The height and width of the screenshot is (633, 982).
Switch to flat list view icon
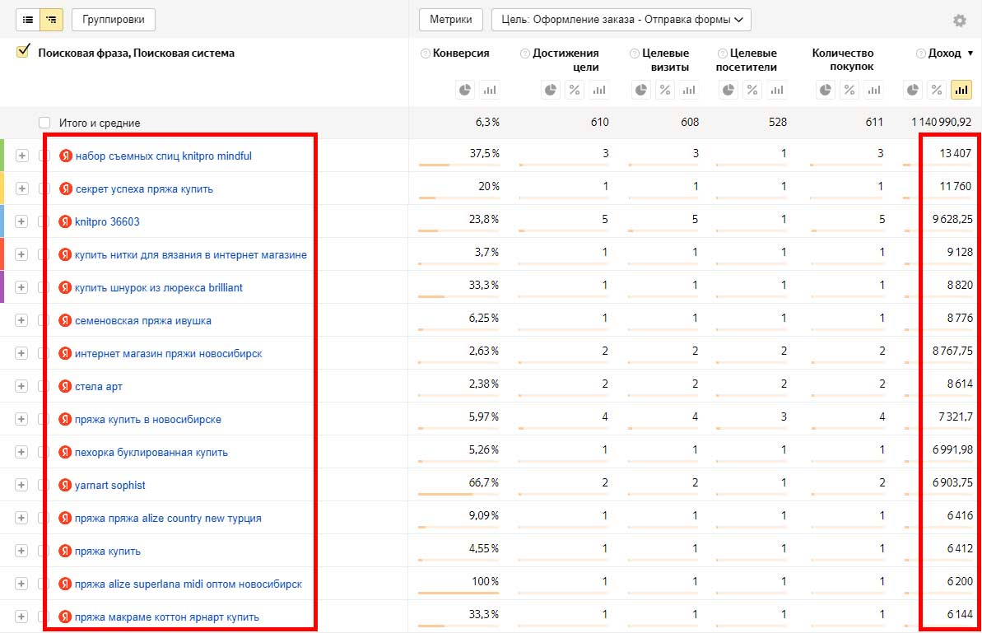pos(28,20)
